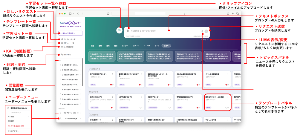Click the microphone voice input icon

pos(202,31)
